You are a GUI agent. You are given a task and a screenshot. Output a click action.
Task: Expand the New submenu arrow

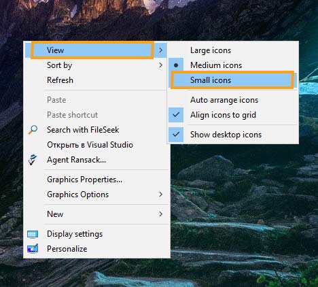click(160, 214)
